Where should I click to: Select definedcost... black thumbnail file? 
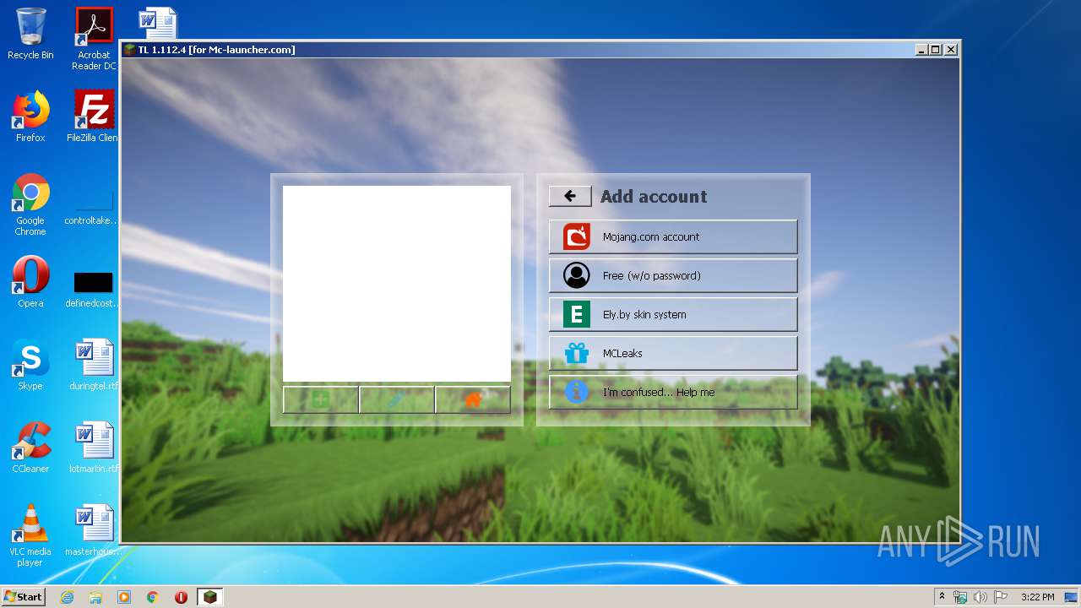93,290
